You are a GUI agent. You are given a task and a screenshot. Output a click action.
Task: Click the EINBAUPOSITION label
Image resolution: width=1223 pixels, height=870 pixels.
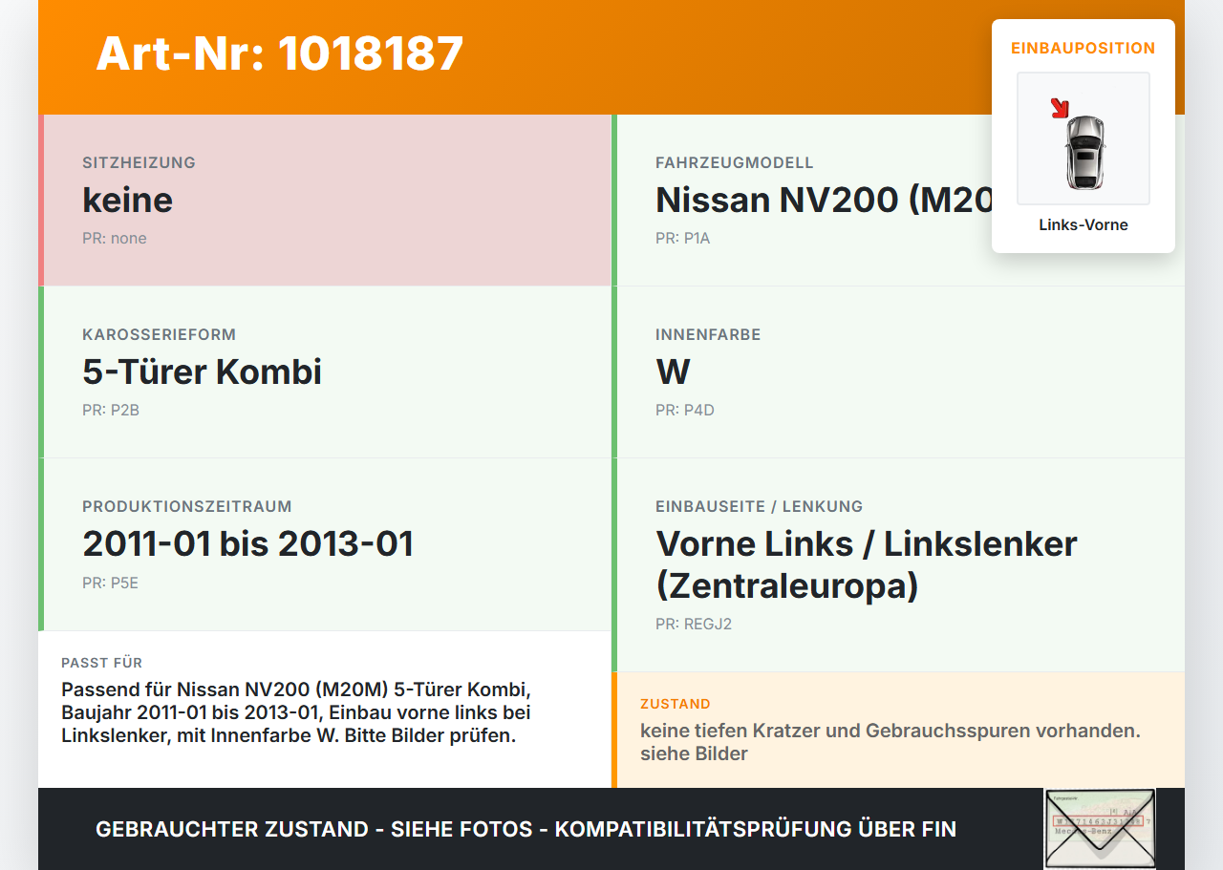[1084, 48]
